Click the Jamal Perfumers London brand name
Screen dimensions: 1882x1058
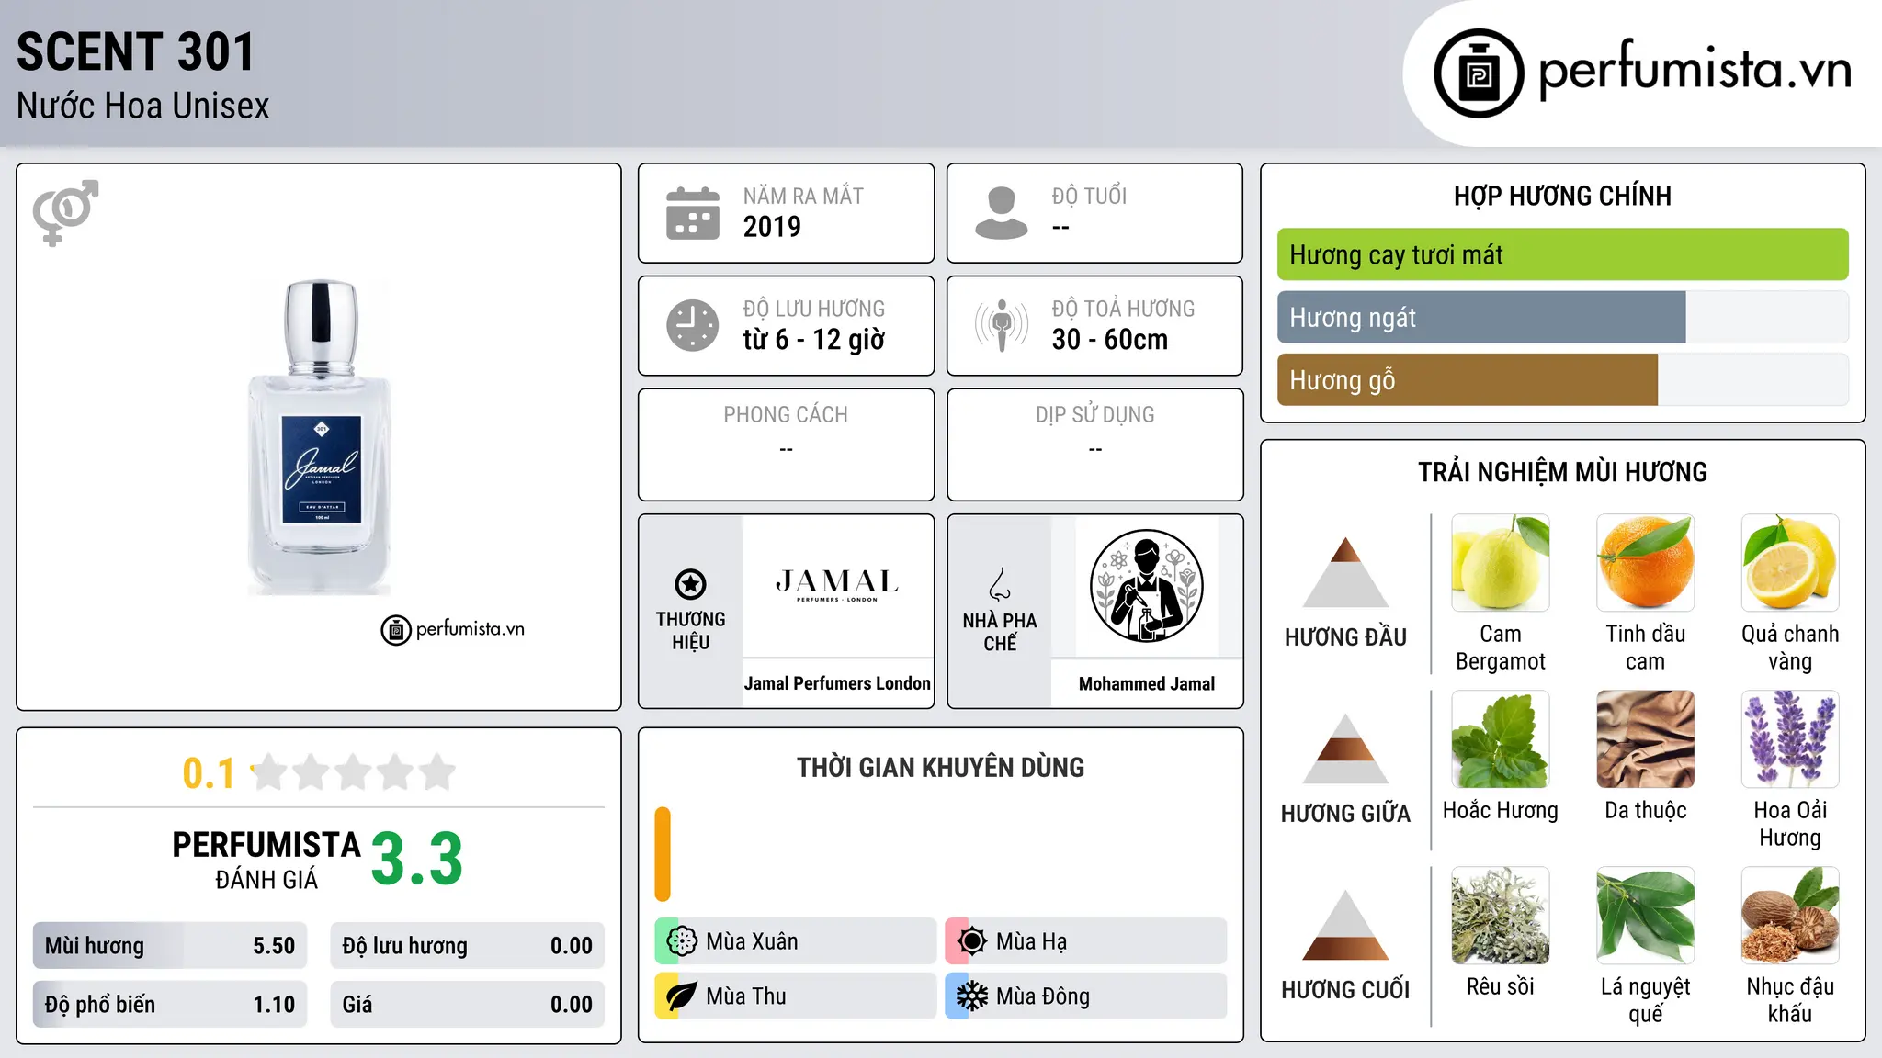837,683
